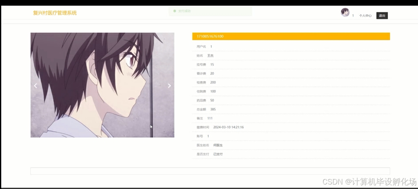
Task: Click the 支付成功 success notification
Action: pyautogui.click(x=210, y=11)
